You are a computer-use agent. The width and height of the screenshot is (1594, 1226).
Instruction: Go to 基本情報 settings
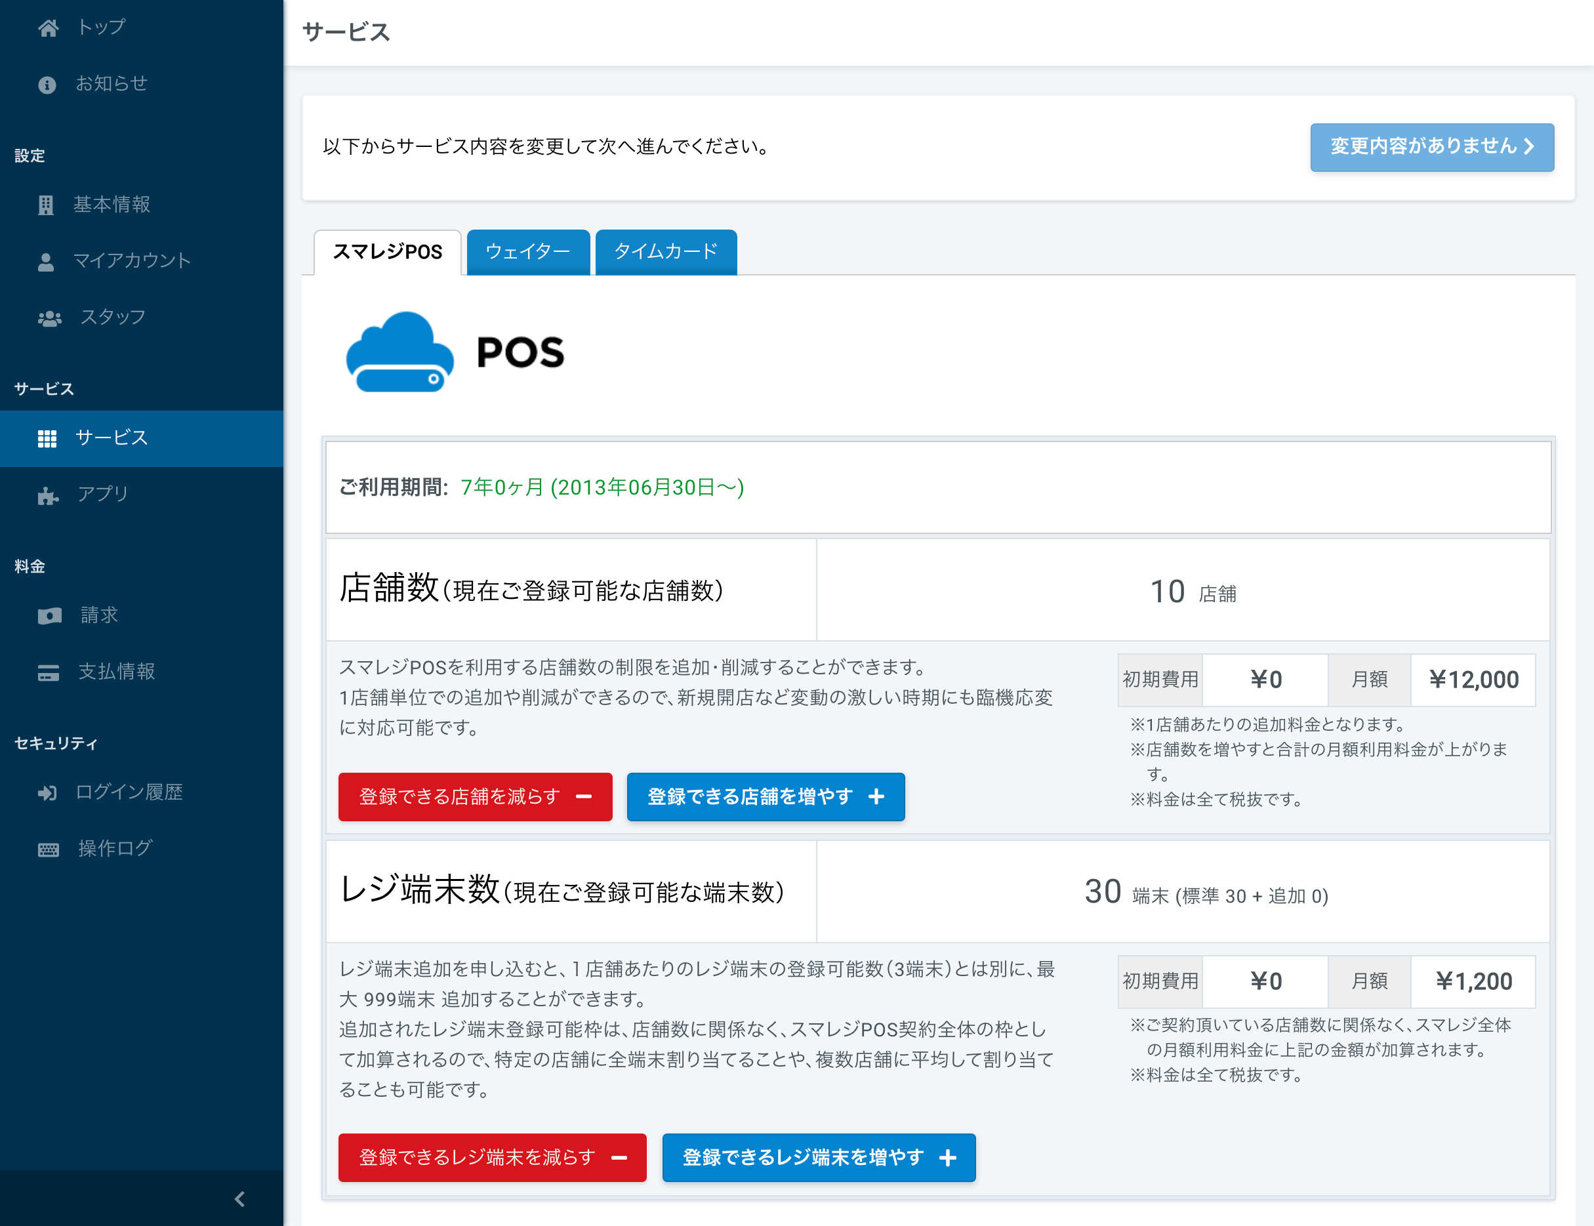click(x=142, y=205)
